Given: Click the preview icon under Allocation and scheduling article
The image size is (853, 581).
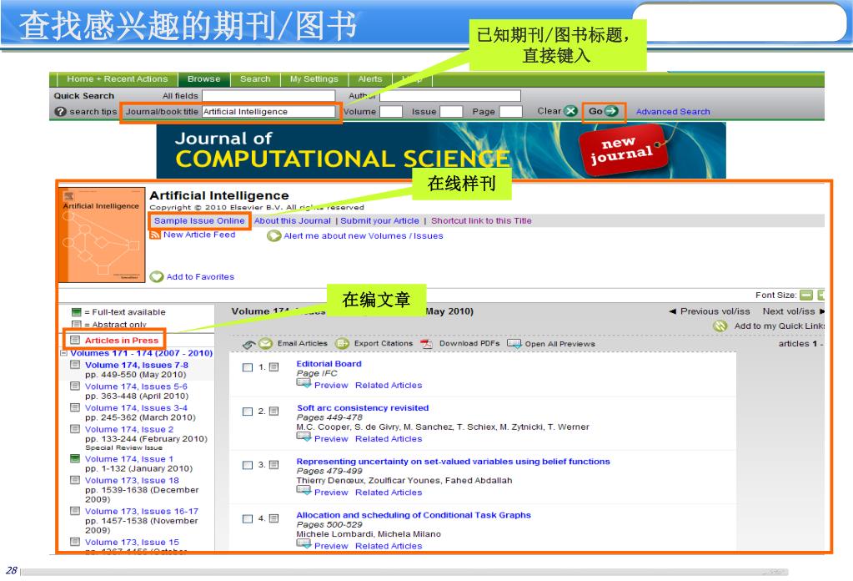Looking at the screenshot, I should [304, 544].
